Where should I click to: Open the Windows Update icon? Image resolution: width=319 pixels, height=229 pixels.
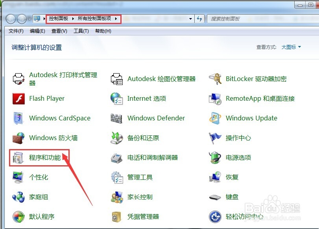click(x=215, y=118)
